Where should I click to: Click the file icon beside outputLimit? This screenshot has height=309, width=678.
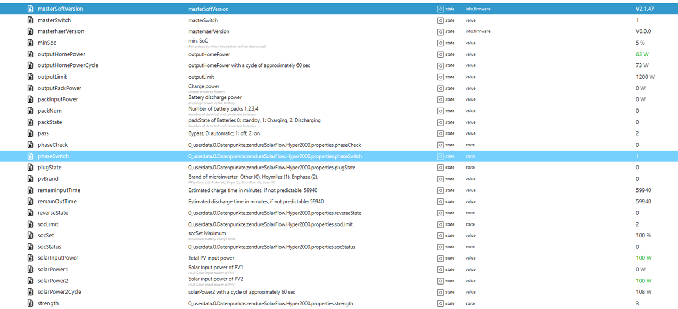[30, 77]
